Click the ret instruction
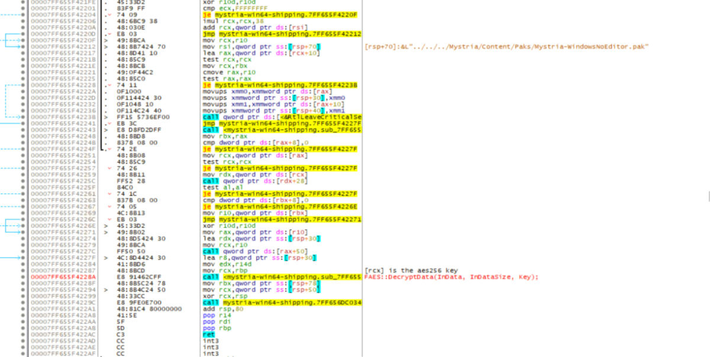The height and width of the screenshot is (357, 710). click(x=208, y=334)
